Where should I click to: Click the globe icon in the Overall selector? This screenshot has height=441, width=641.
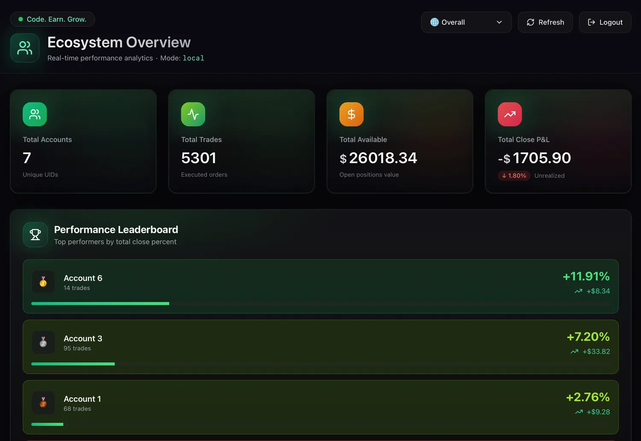coord(434,22)
